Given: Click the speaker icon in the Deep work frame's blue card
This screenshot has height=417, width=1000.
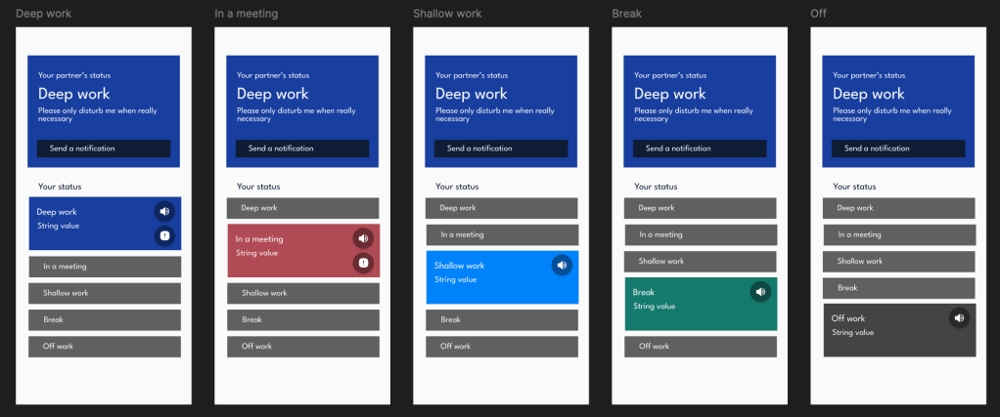Looking at the screenshot, I should point(164,210).
